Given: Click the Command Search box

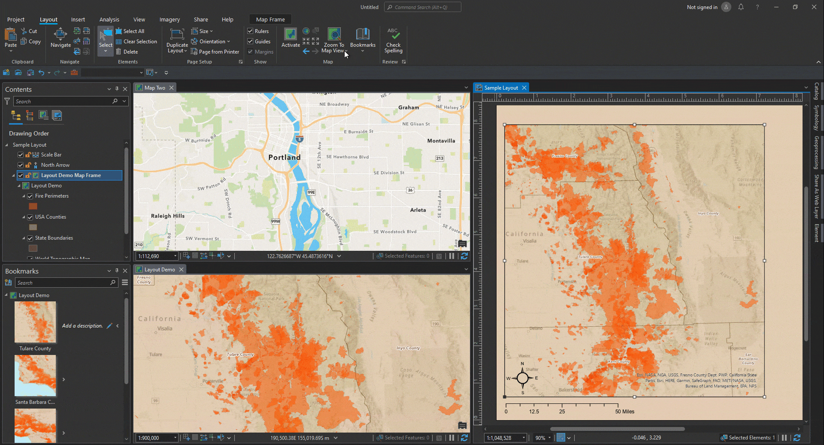Looking at the screenshot, I should pyautogui.click(x=423, y=7).
